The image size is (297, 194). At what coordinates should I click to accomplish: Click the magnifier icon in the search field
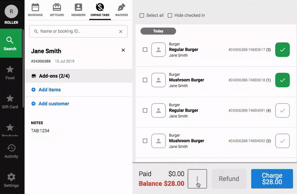[x=36, y=32]
